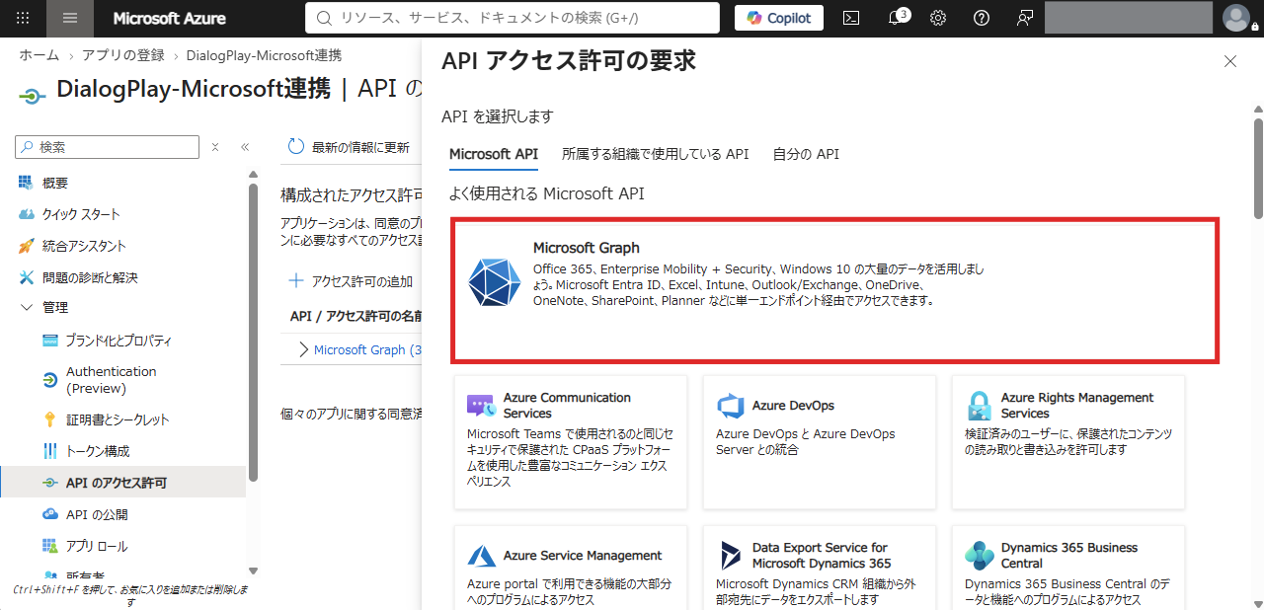Screen dimensions: 1264x610
Task: Select the Azure DevOps card
Action: click(x=820, y=442)
